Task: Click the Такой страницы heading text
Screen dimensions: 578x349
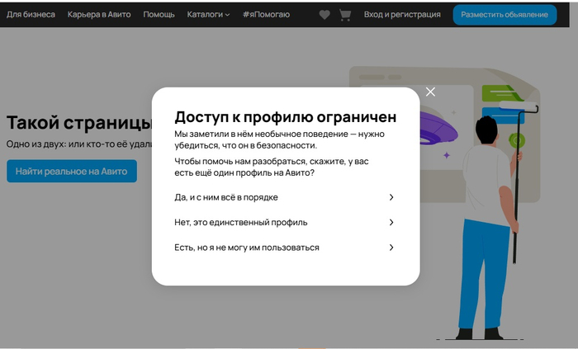Action: [x=79, y=123]
